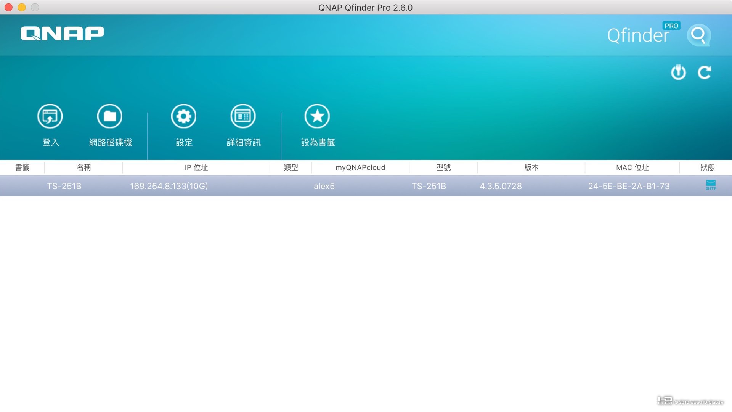
Task: Open the 網路磁碟機 network drive icon
Action: (110, 116)
